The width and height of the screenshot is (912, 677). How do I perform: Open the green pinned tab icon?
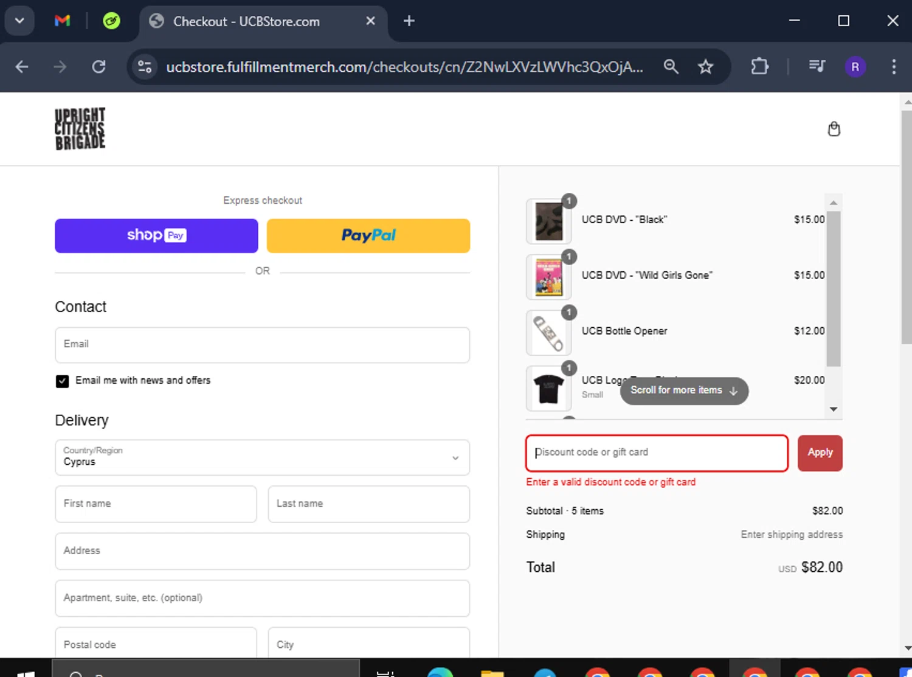(x=111, y=21)
